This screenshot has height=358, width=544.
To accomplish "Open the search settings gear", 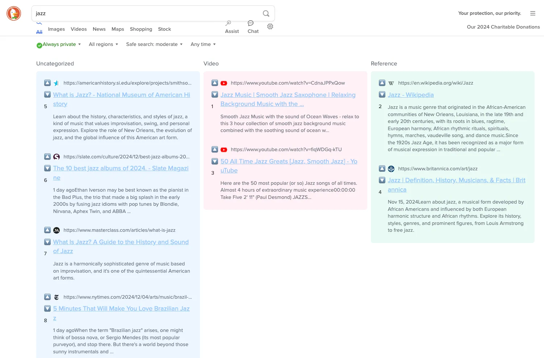I will pos(270,26).
